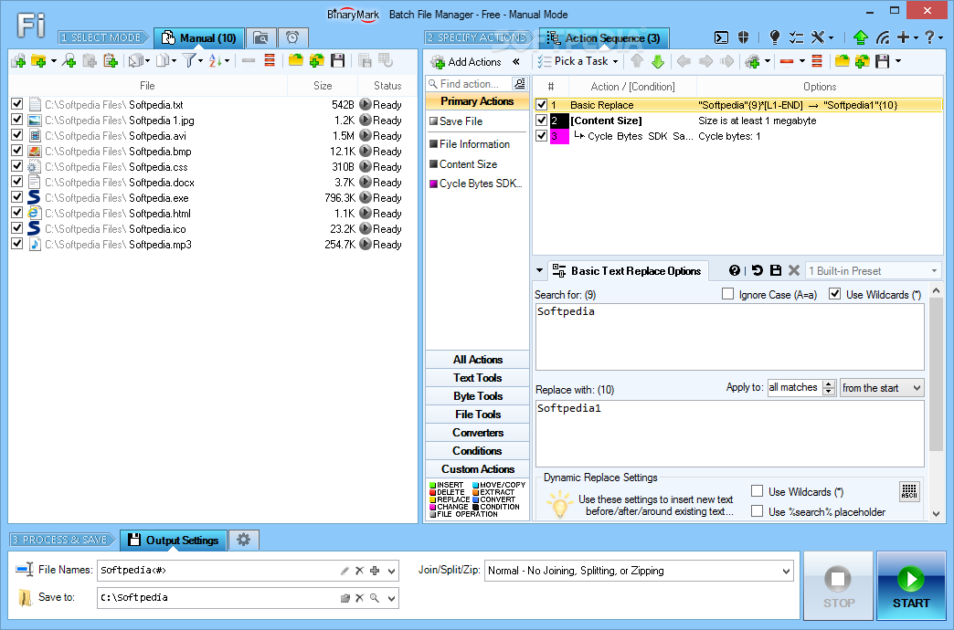954x630 pixels.
Task: Move action down with green arrow
Action: point(658,61)
